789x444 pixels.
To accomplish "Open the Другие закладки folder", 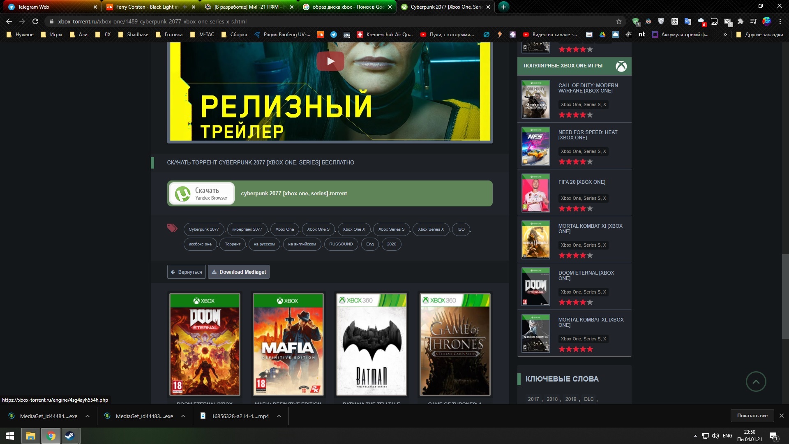I will coord(760,35).
